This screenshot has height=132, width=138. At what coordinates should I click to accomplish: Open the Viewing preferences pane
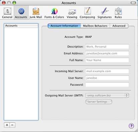click(72, 13)
